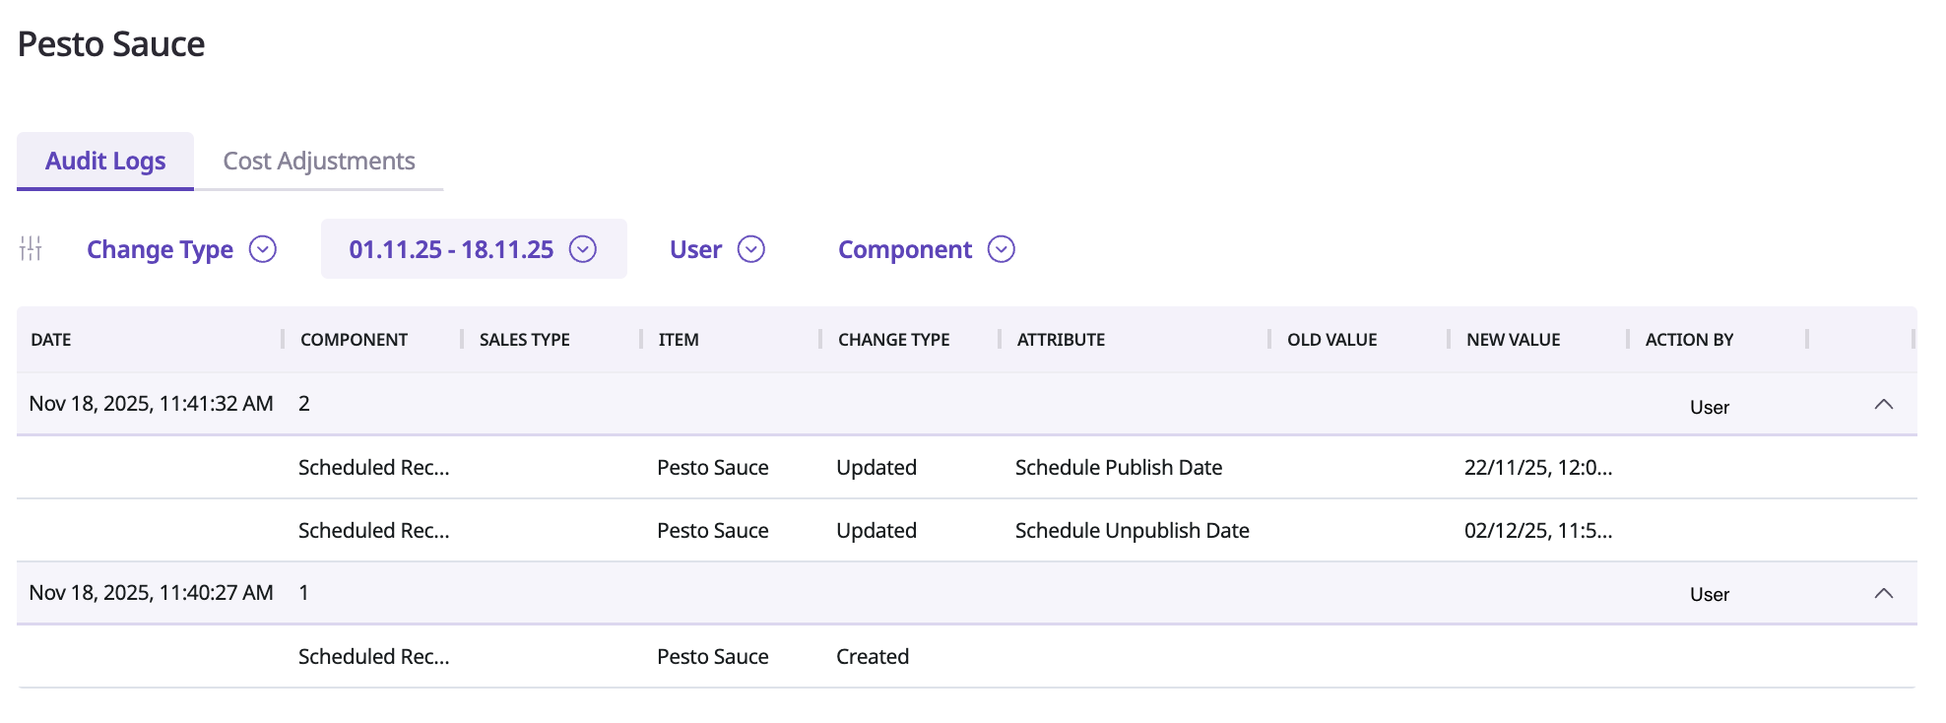Screen dimensions: 1946x723
Task: Click the New Value column header
Action: [x=1513, y=340]
